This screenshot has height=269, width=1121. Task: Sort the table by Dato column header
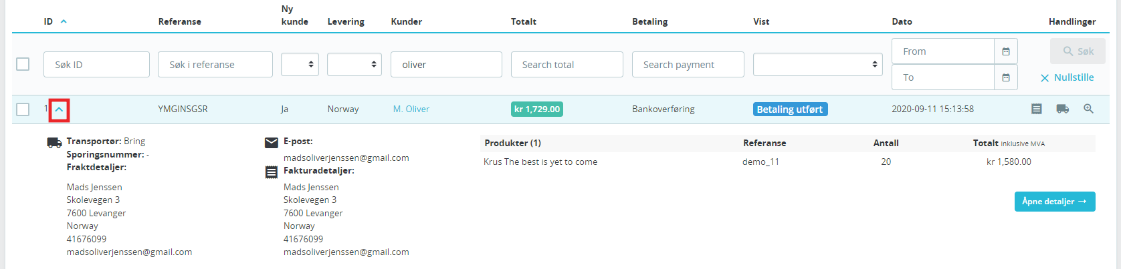pyautogui.click(x=902, y=21)
